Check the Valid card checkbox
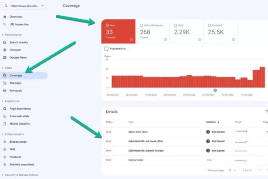The height and width of the screenshot is (179, 268). click(176, 26)
